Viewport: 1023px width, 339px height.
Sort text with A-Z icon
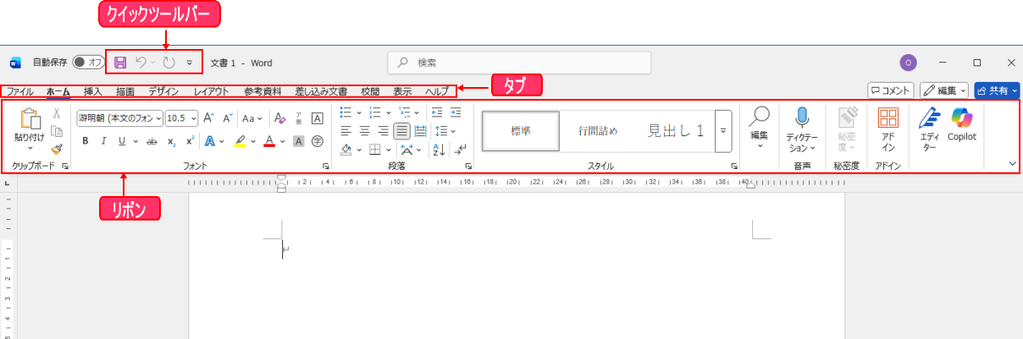coord(439,150)
